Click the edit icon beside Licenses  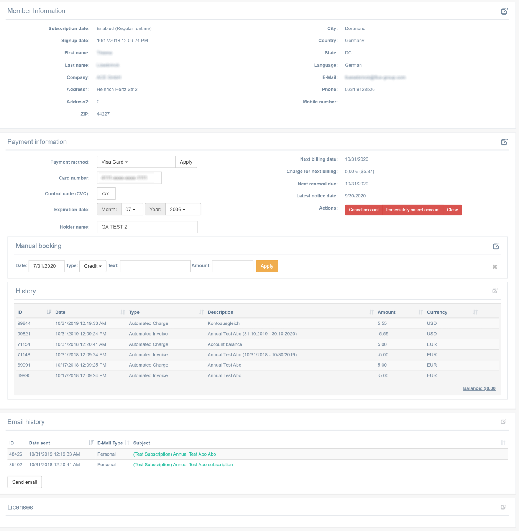click(x=503, y=507)
